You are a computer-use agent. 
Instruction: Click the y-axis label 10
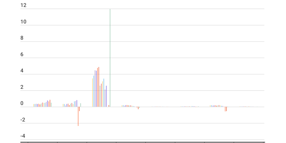(x=23, y=22)
